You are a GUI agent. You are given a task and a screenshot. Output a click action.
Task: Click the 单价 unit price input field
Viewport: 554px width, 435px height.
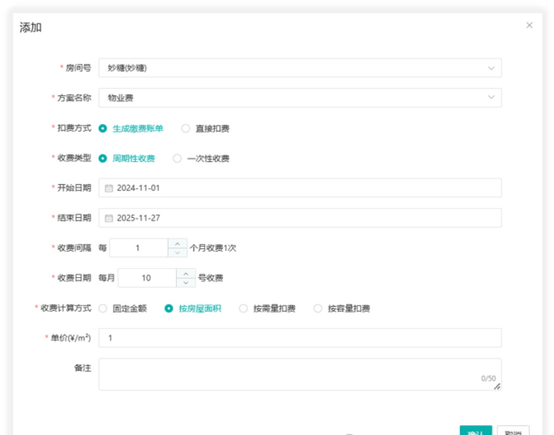[300, 338]
